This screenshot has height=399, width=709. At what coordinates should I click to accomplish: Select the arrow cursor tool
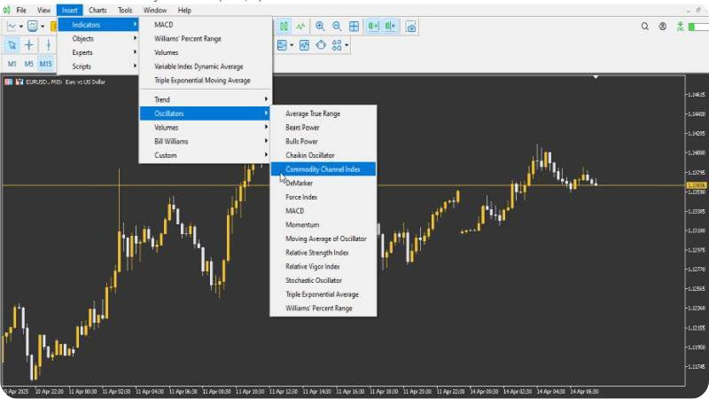(12, 45)
